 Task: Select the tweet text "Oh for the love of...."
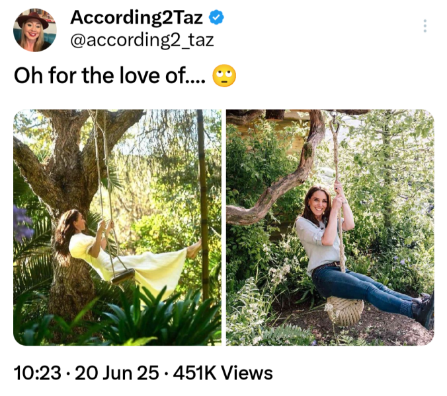click(110, 76)
